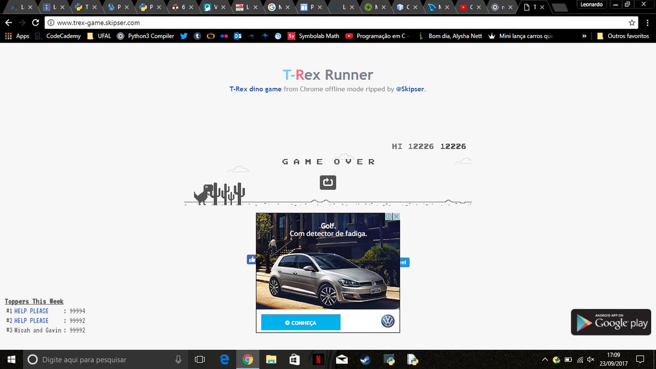656x369 pixels.
Task: Open the Symbolab Math bookmark
Action: [314, 36]
